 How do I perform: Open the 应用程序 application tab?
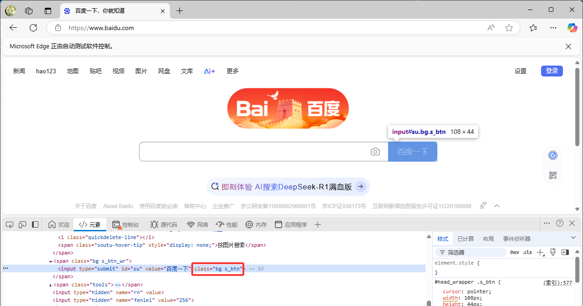point(291,224)
